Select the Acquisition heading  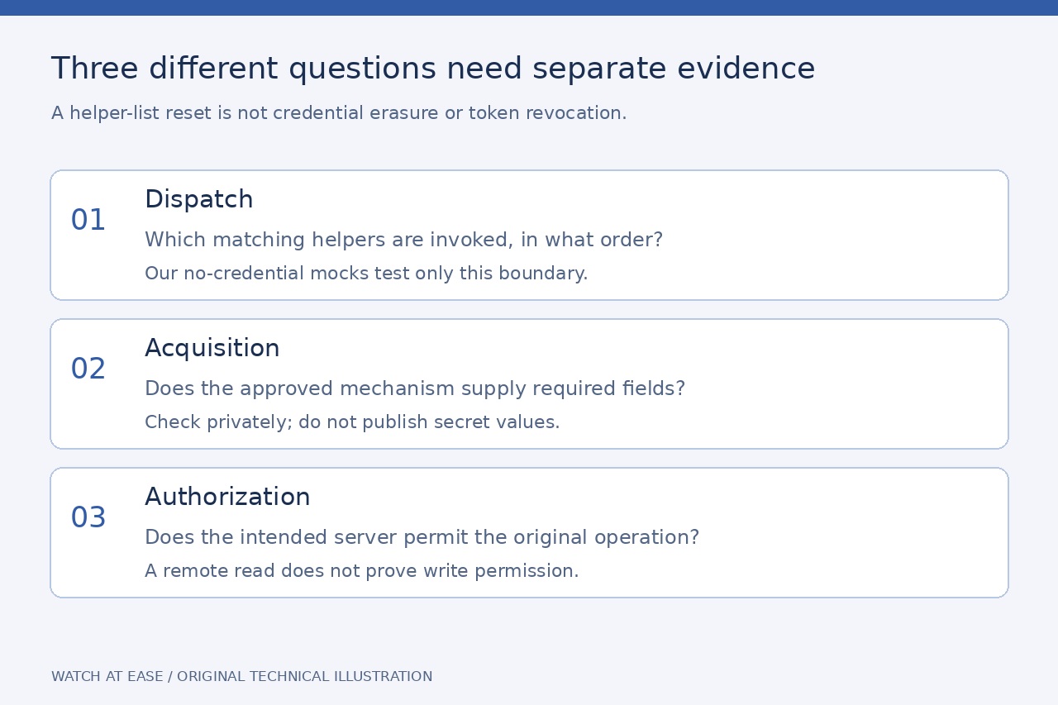[x=212, y=349]
